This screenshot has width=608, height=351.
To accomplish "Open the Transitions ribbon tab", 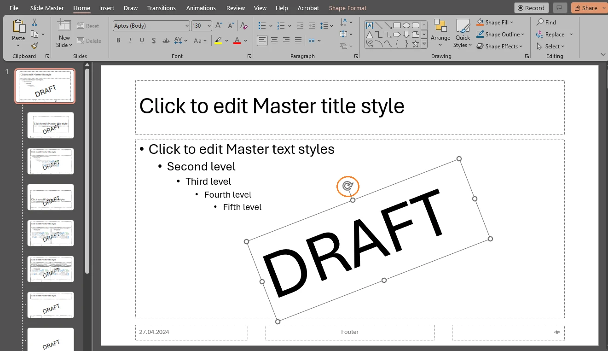I will (162, 8).
